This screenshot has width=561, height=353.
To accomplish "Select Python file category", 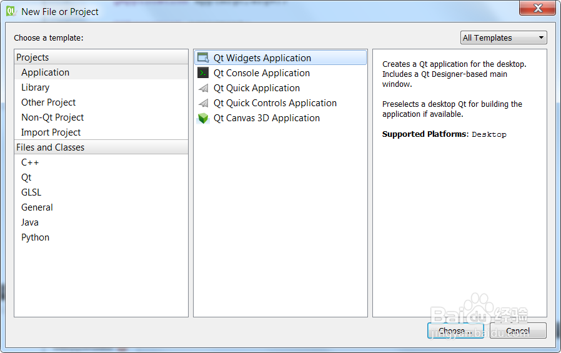I will (x=101, y=237).
